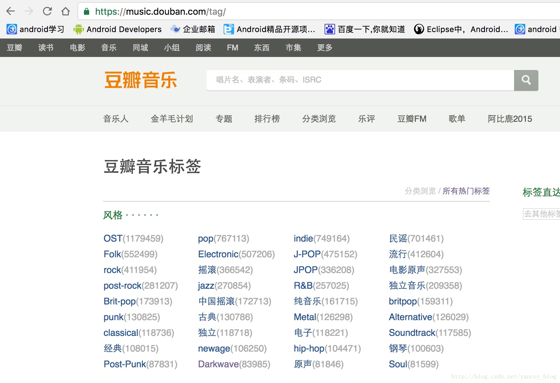
Task: Expand the 更多 menu in the top navigation
Action: pyautogui.click(x=325, y=48)
